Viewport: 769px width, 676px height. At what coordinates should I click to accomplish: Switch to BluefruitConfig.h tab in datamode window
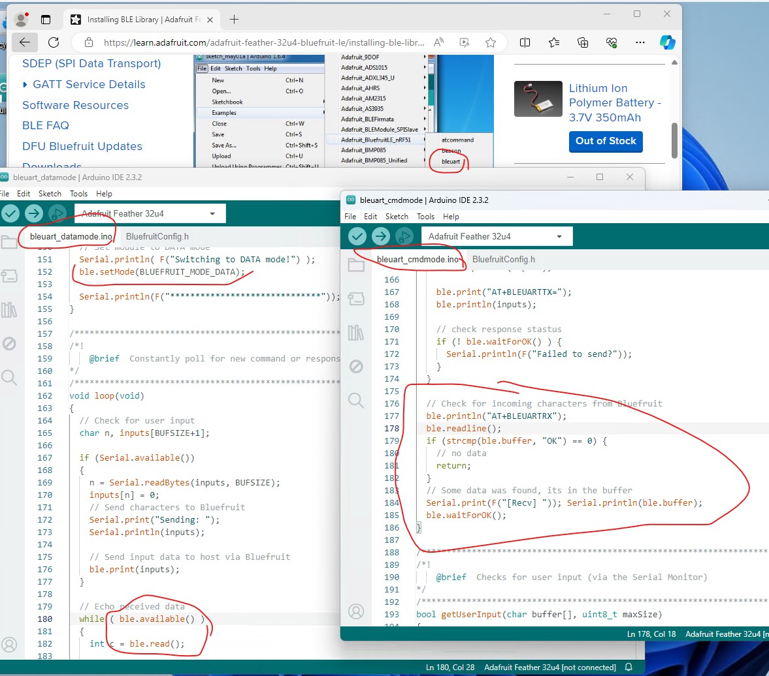[157, 237]
